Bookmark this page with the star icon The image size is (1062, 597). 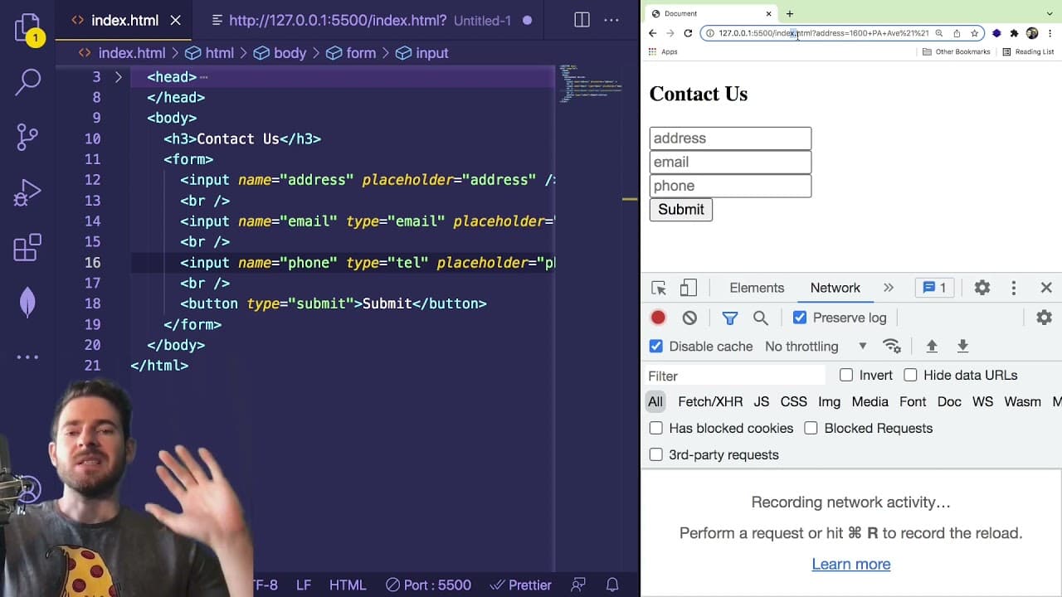pos(974,33)
